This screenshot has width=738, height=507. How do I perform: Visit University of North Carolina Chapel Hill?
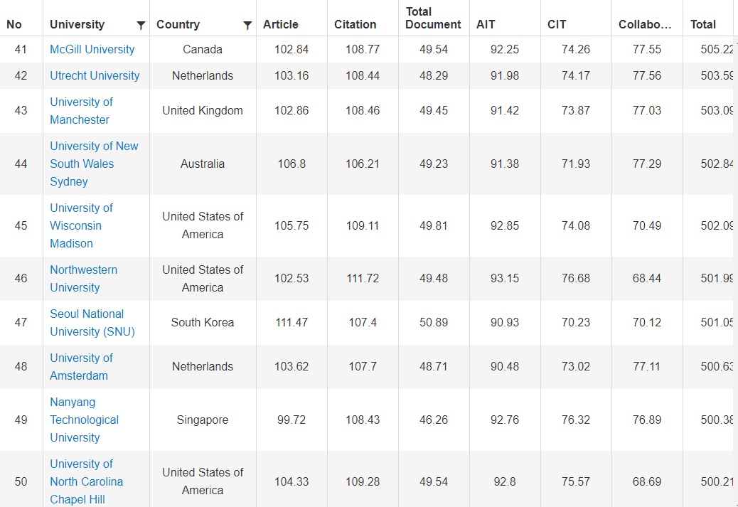pyautogui.click(x=86, y=481)
